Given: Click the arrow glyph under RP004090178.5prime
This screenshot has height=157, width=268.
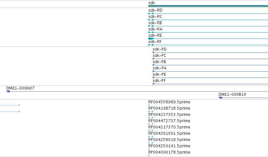Looking at the screenshot, I should click(x=149, y=155).
